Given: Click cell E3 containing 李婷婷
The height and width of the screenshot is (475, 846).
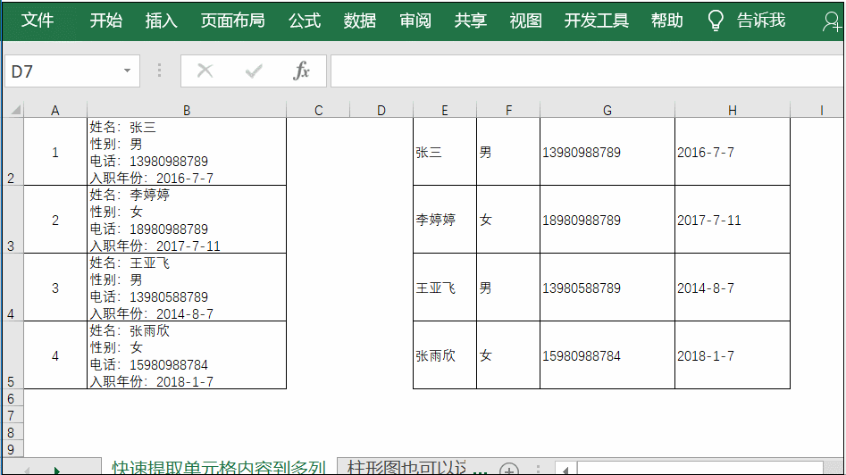Looking at the screenshot, I should pyautogui.click(x=445, y=220).
